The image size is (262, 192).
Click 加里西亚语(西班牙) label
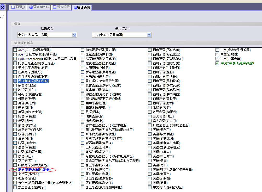tap(32, 187)
